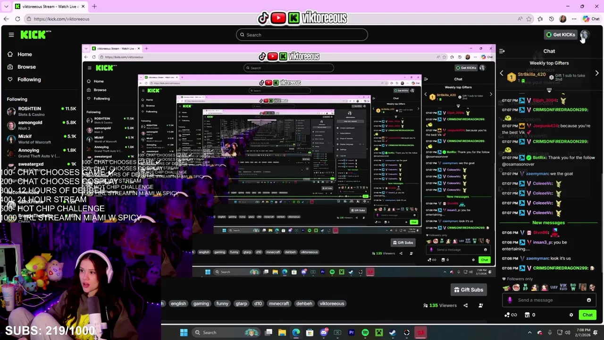This screenshot has height=340, width=604.
Task: Click the browser refresh icon
Action: (x=17, y=19)
